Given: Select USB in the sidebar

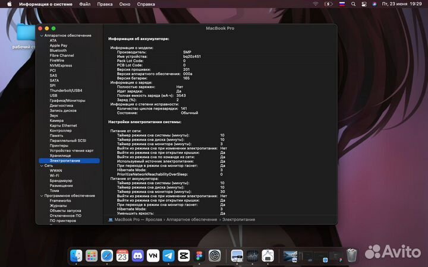Looking at the screenshot, I should (53, 96).
